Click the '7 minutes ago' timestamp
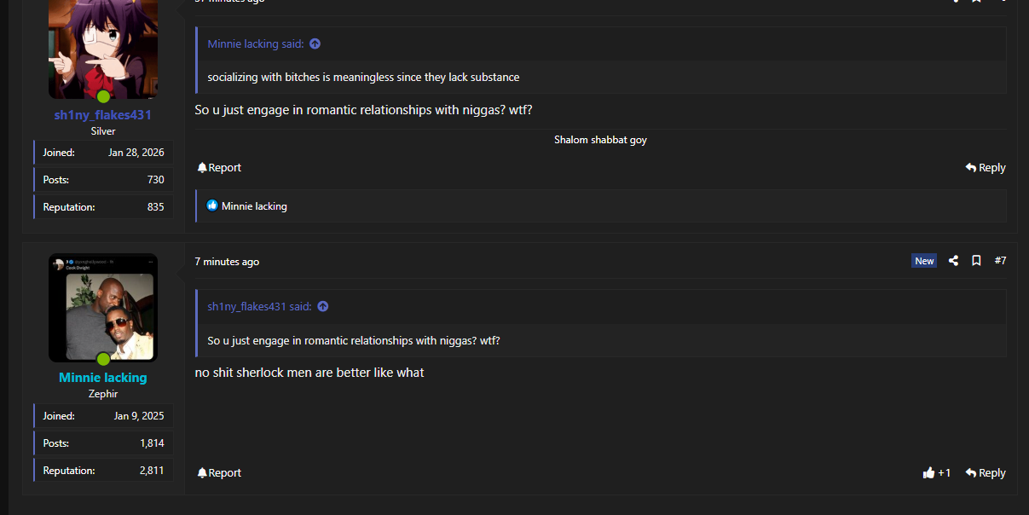The width and height of the screenshot is (1029, 515). (x=227, y=262)
